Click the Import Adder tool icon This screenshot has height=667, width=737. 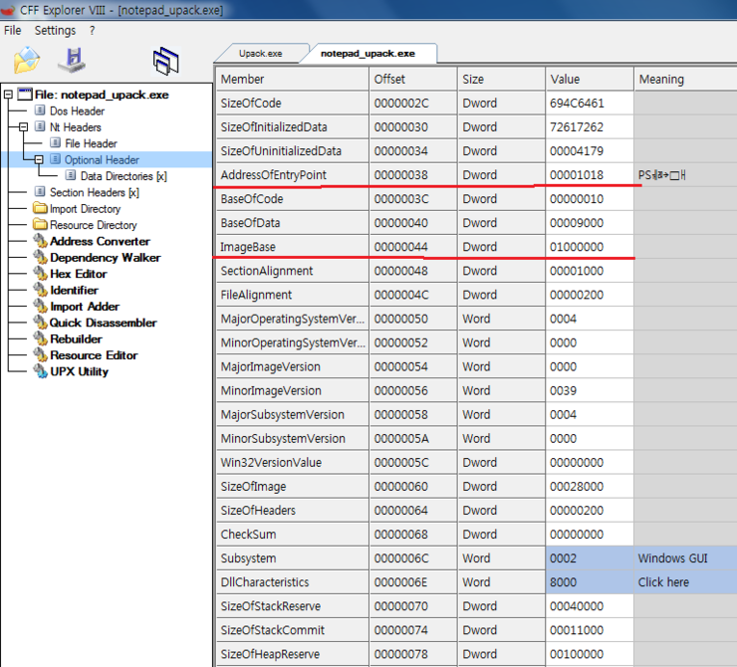tap(41, 306)
